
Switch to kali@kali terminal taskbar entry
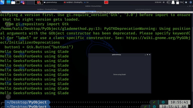pos(73,2)
